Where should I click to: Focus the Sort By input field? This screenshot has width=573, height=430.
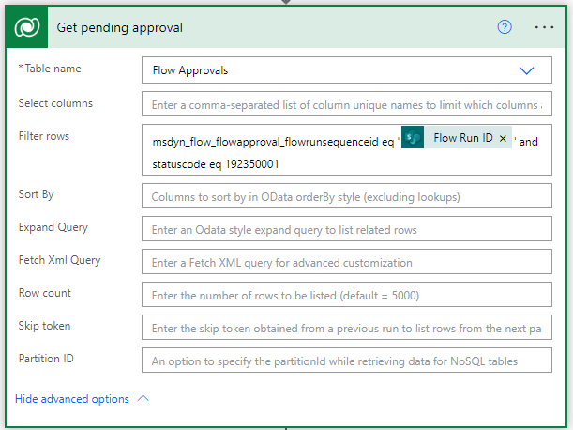click(x=346, y=196)
